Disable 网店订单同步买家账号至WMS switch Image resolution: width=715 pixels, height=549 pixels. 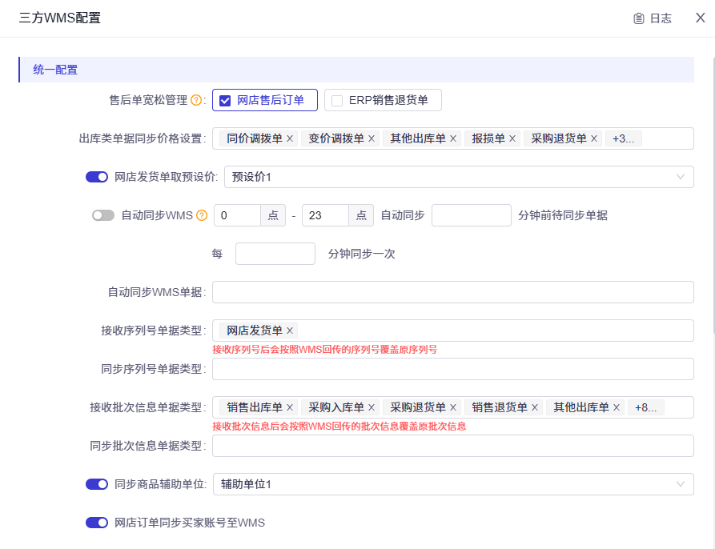[97, 523]
